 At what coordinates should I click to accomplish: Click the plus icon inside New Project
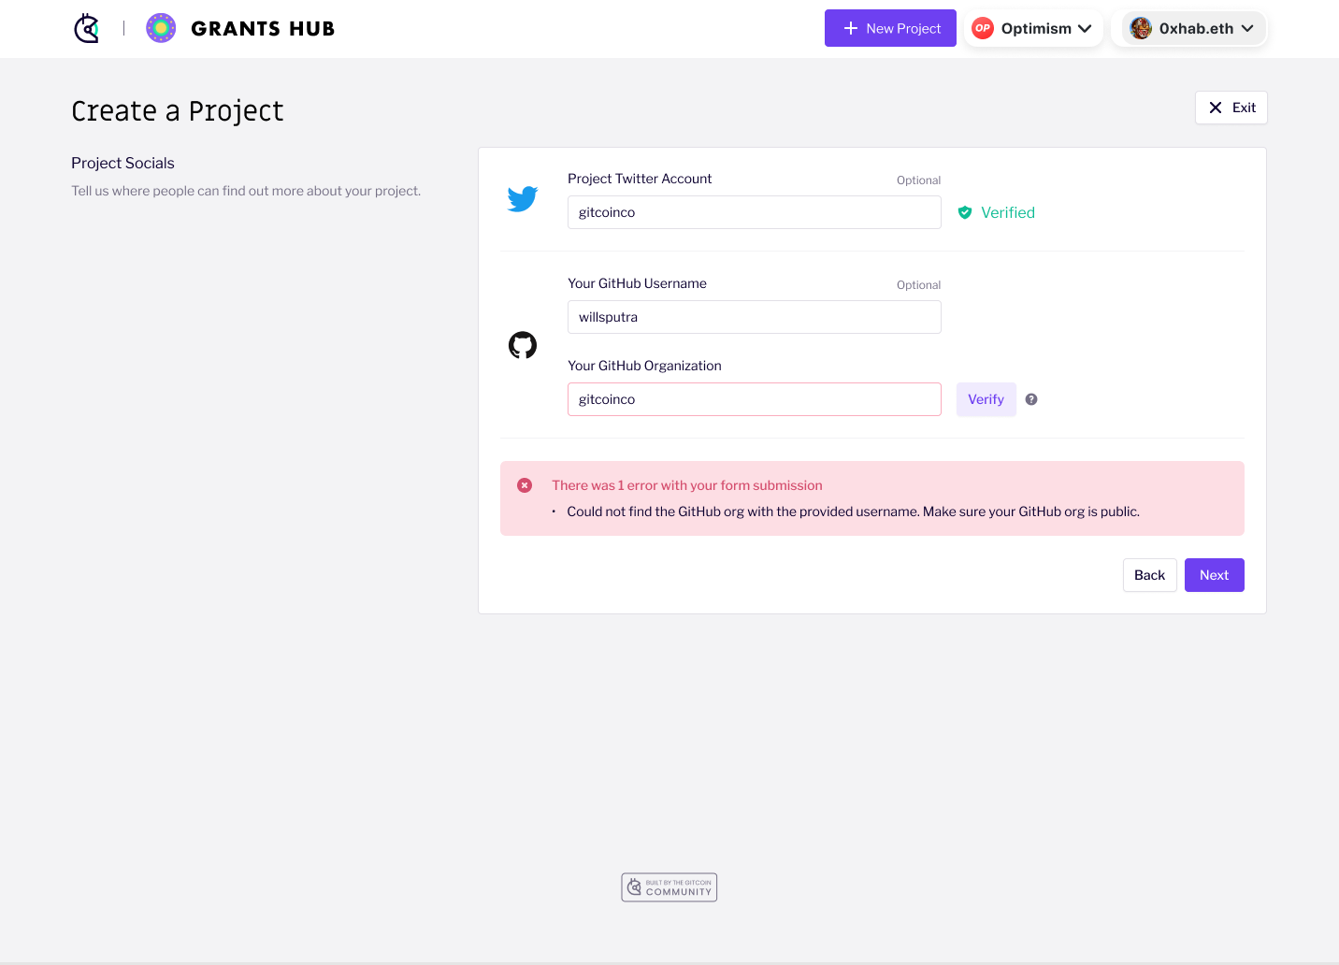click(852, 27)
